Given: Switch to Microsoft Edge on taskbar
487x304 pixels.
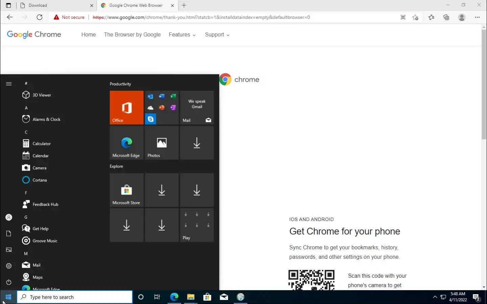Looking at the screenshot, I should pos(174,297).
